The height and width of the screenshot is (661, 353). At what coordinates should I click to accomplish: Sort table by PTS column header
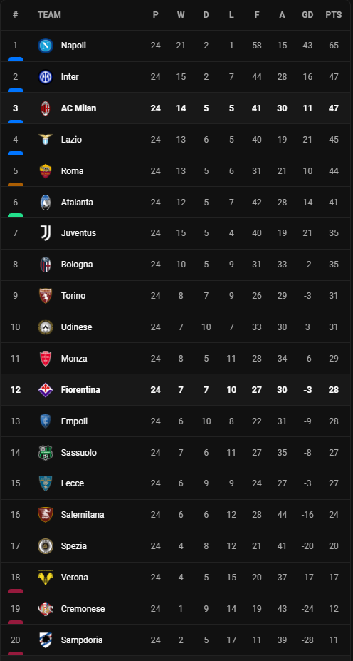[334, 15]
